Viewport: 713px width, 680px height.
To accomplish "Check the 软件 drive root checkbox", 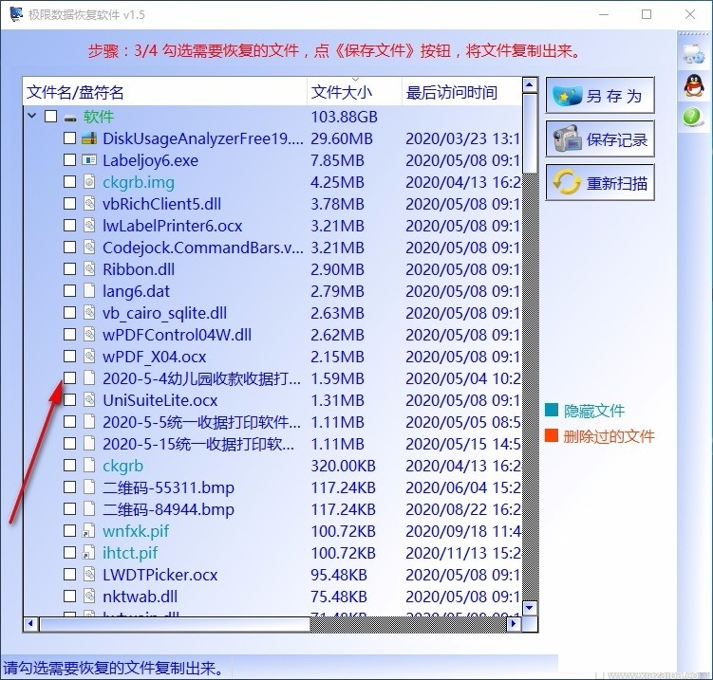I will [x=51, y=117].
